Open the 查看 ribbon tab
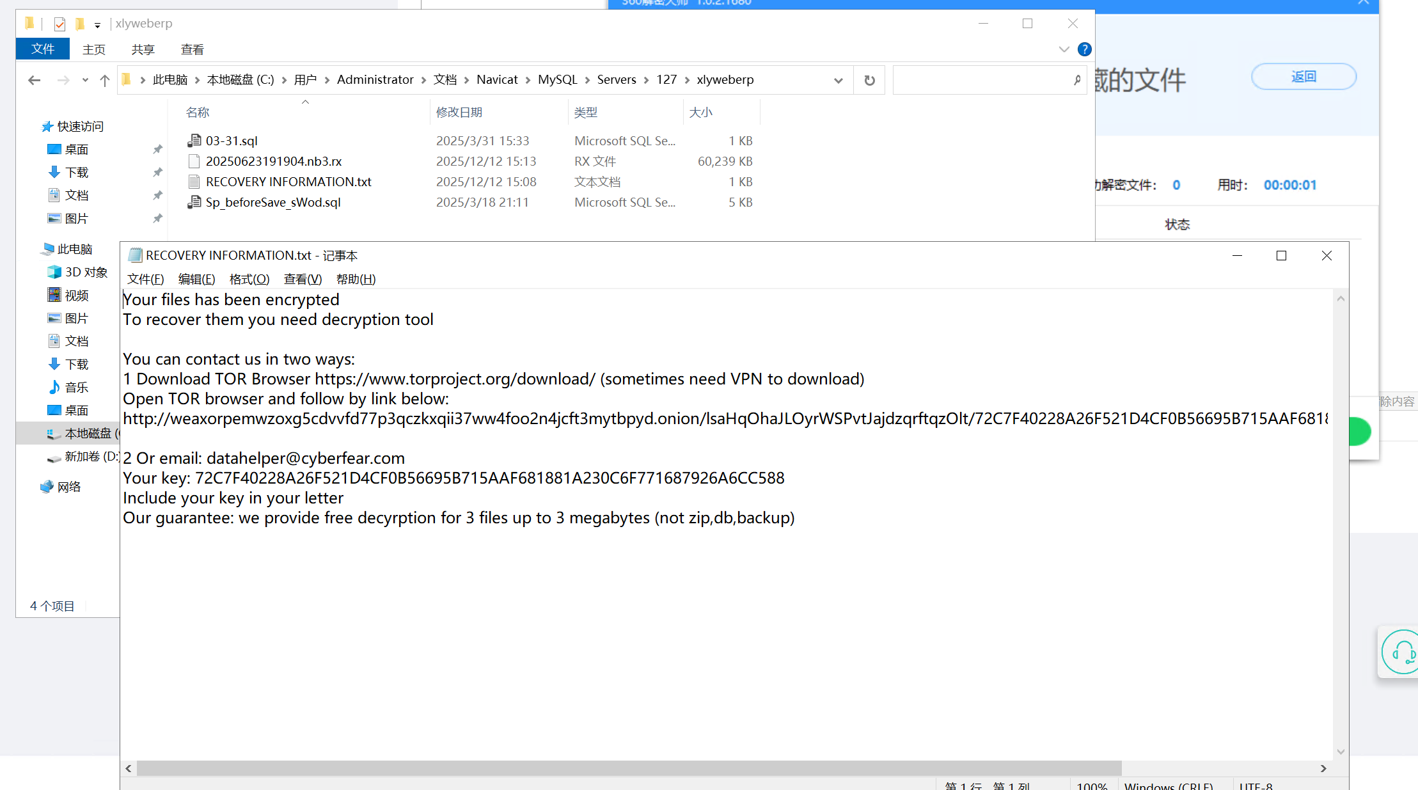 192,49
